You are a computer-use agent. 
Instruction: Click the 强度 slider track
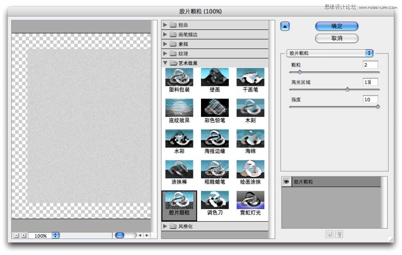(334, 107)
